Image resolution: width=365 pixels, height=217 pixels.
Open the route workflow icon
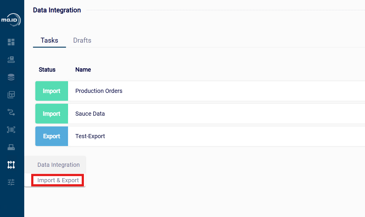pos(11,112)
